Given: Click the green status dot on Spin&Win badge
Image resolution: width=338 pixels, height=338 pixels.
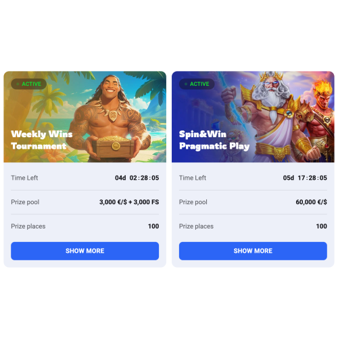Looking at the screenshot, I should [x=186, y=84].
